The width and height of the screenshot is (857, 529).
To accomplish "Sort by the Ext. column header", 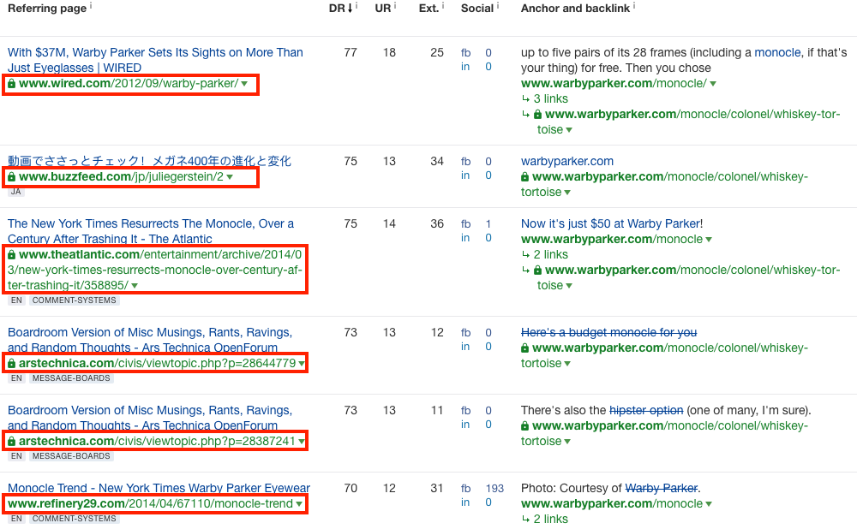I will pyautogui.click(x=428, y=9).
